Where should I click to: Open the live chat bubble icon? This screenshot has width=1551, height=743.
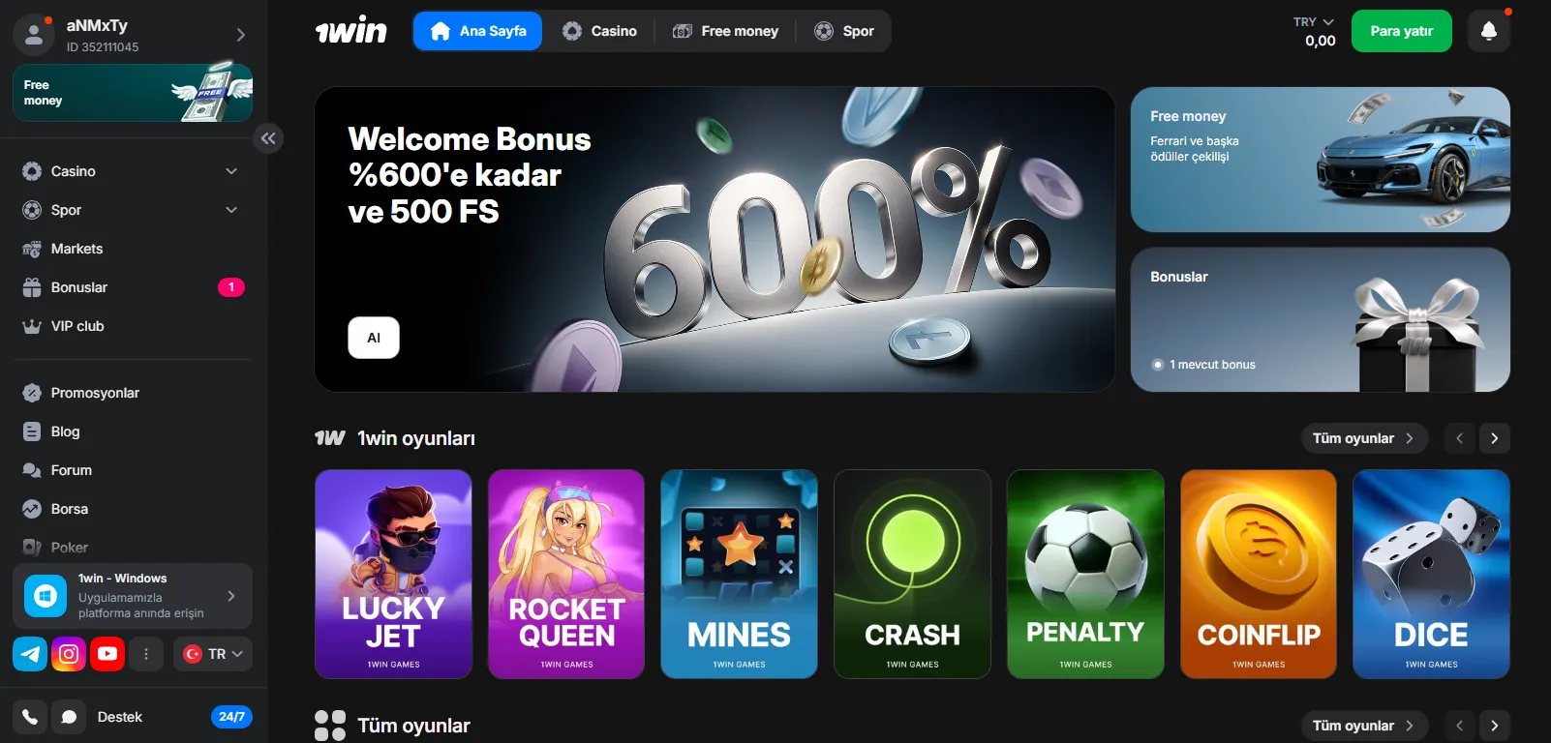pos(69,717)
